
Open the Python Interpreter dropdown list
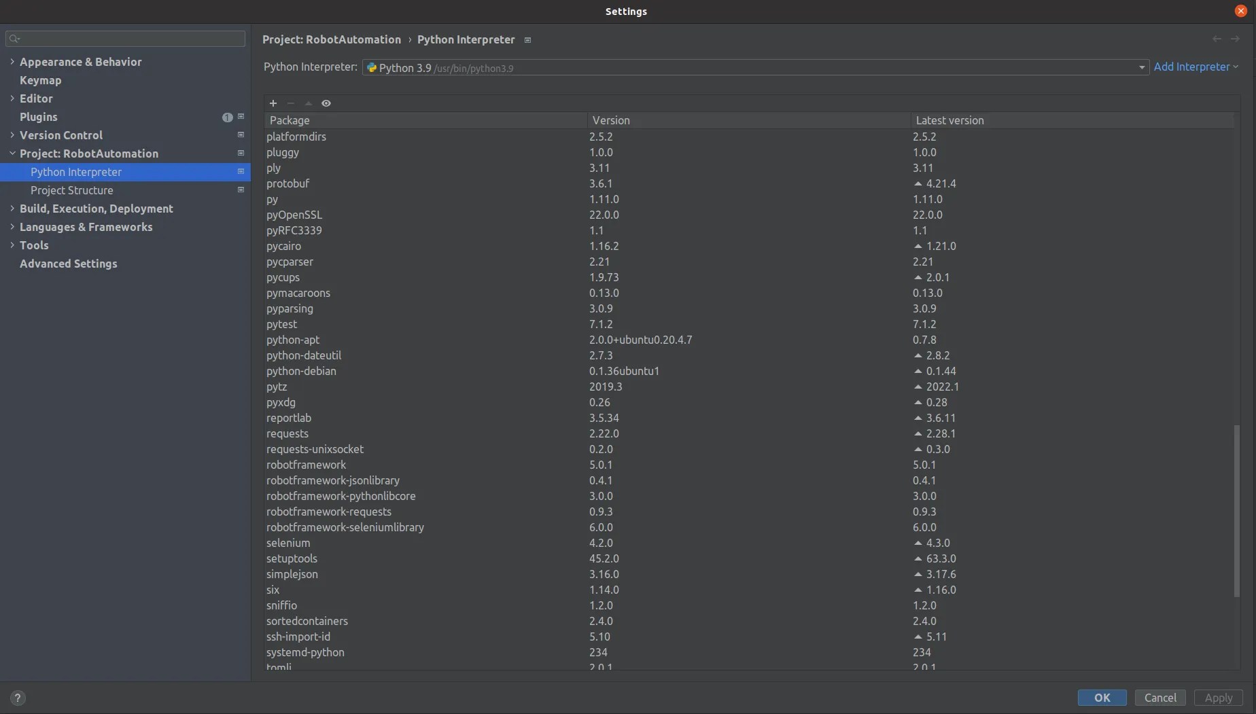pyautogui.click(x=1140, y=67)
